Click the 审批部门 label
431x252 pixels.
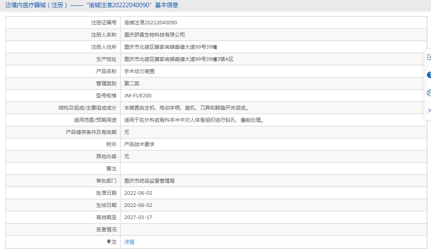click(x=106, y=181)
